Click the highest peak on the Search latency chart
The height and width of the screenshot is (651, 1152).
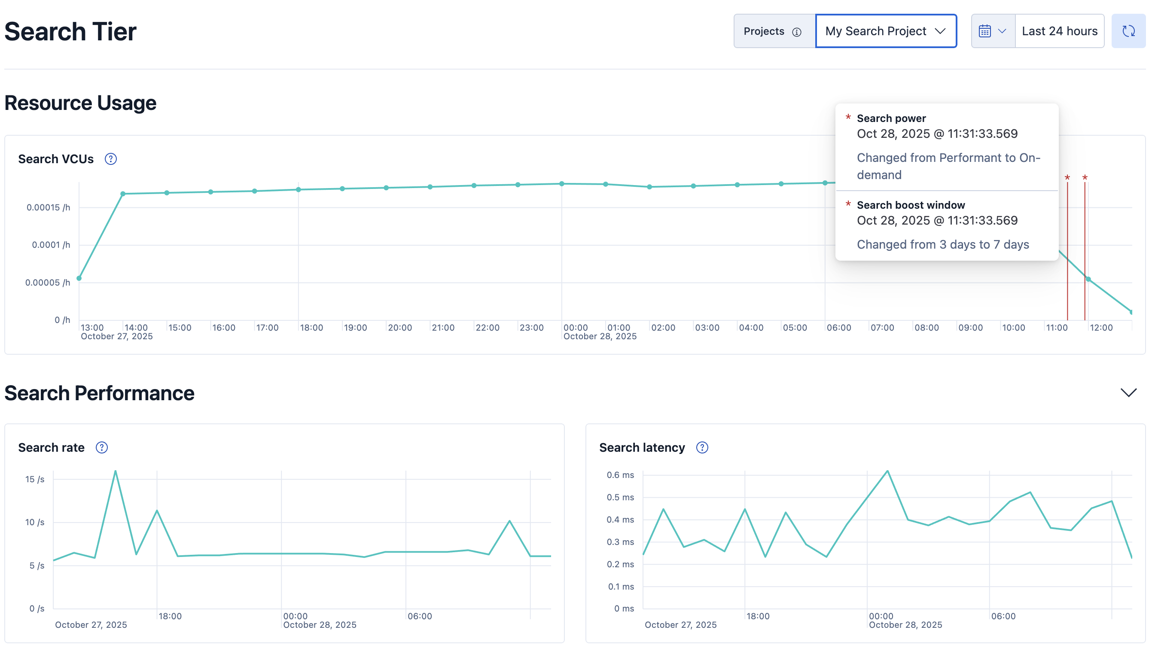coord(887,470)
